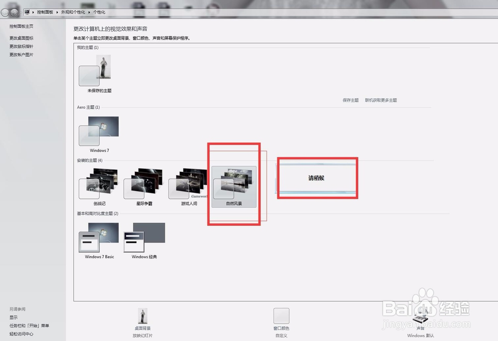This screenshot has height=341, width=498.
Task: Apply the Windows 7 Aero theme
Action: pos(99,131)
